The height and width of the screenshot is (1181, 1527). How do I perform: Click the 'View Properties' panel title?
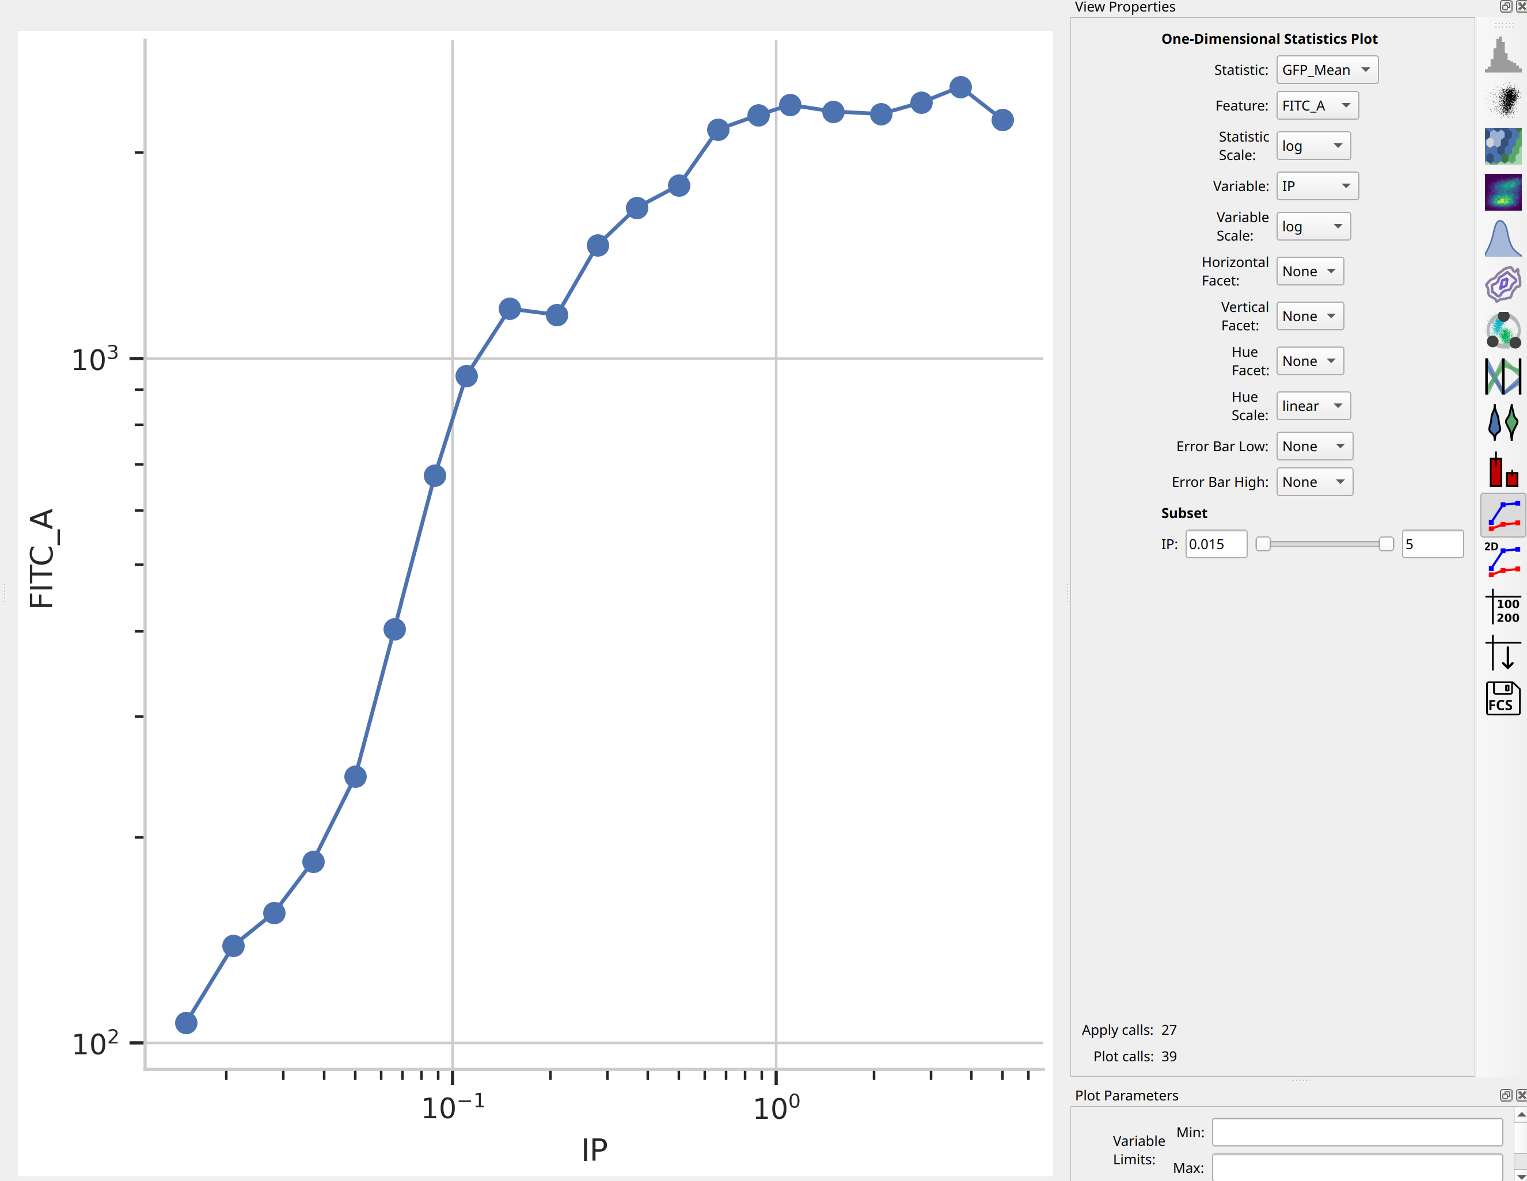click(1125, 7)
